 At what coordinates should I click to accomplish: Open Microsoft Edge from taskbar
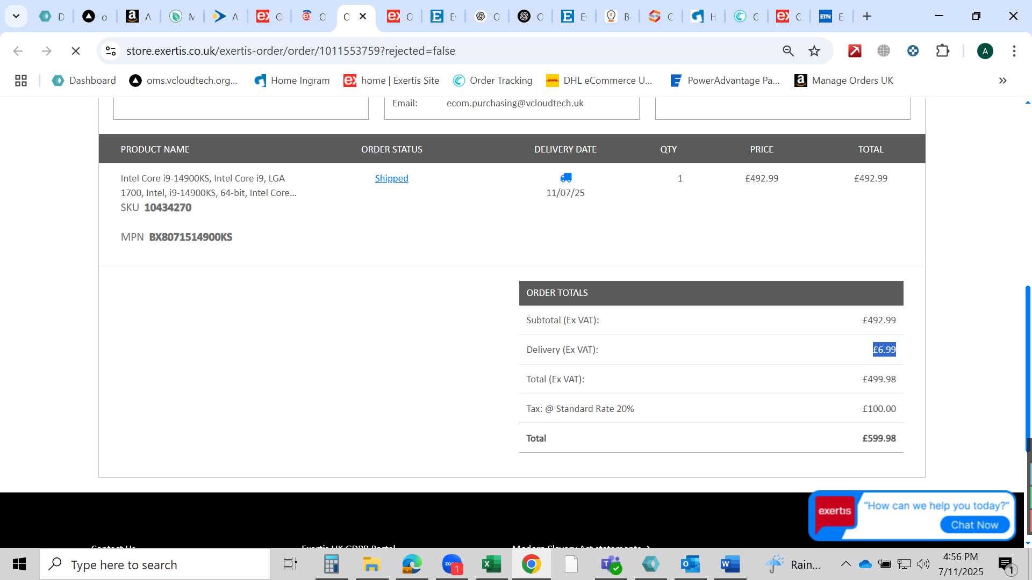pos(412,564)
